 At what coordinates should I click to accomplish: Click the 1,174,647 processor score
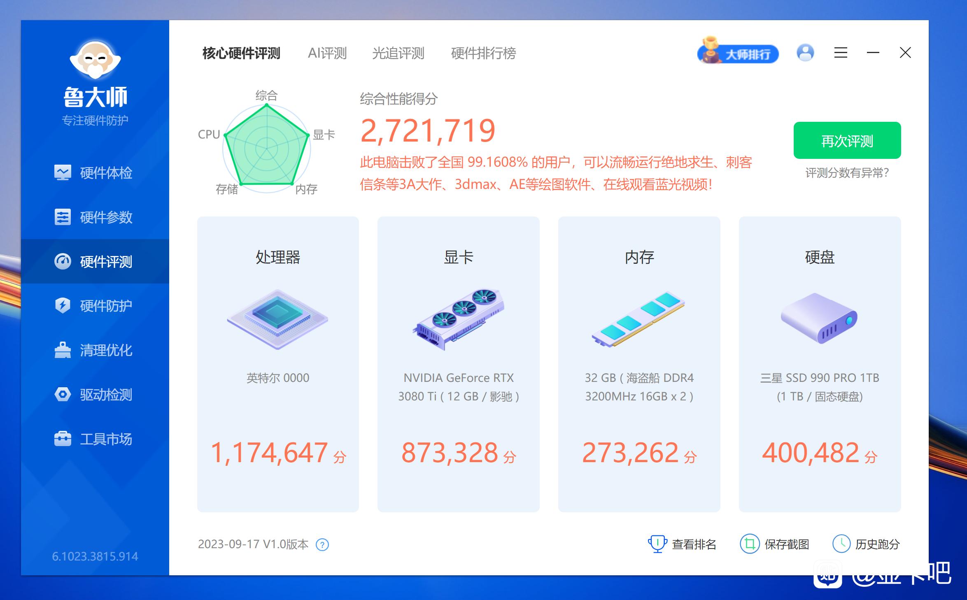[269, 453]
